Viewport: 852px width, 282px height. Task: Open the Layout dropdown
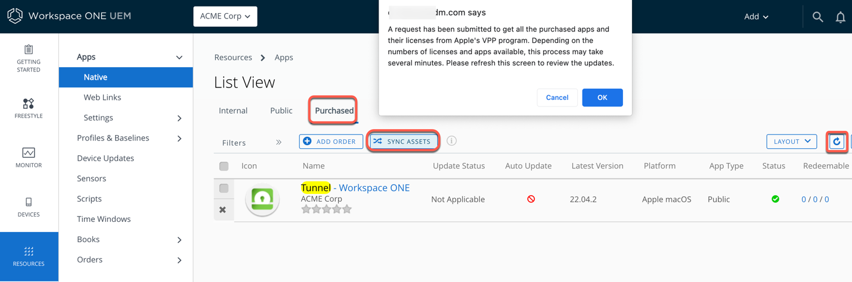click(x=792, y=142)
